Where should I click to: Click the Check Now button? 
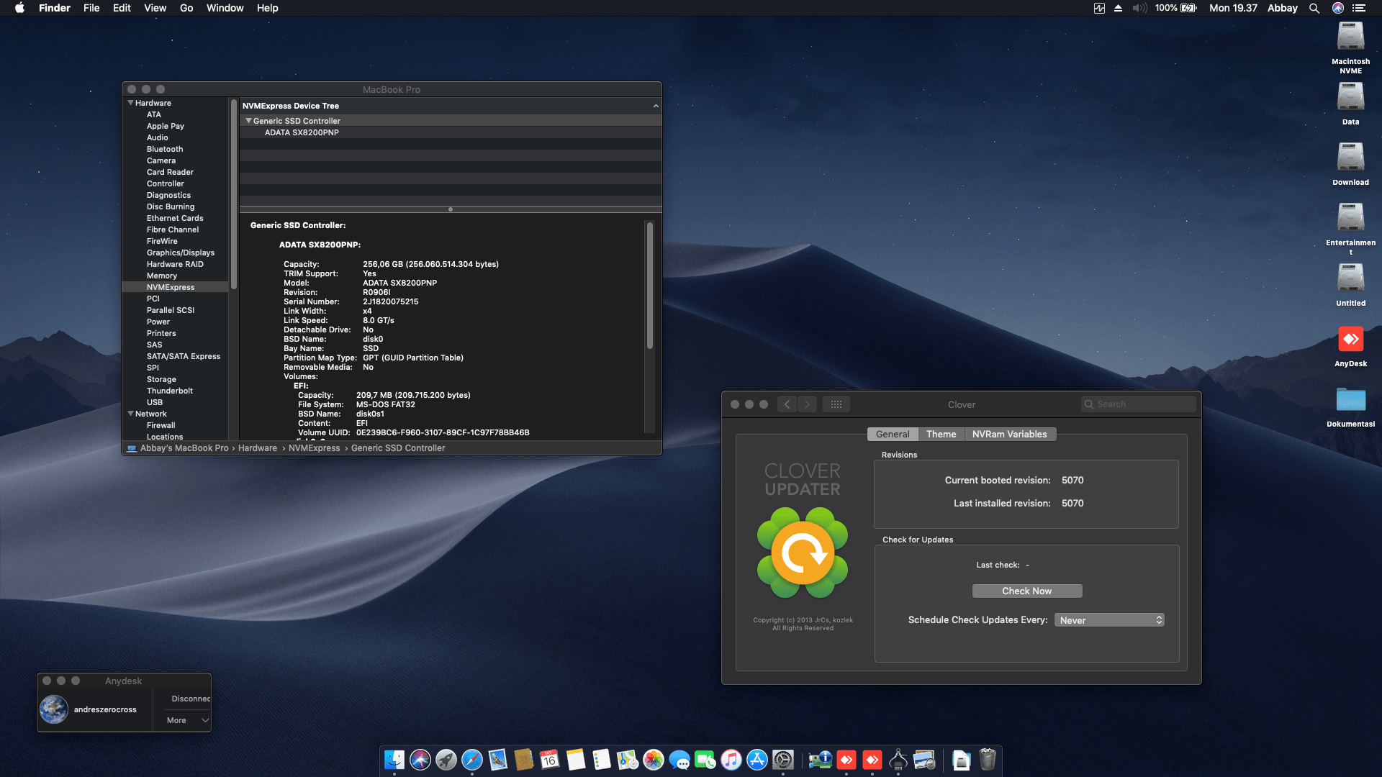1026,591
